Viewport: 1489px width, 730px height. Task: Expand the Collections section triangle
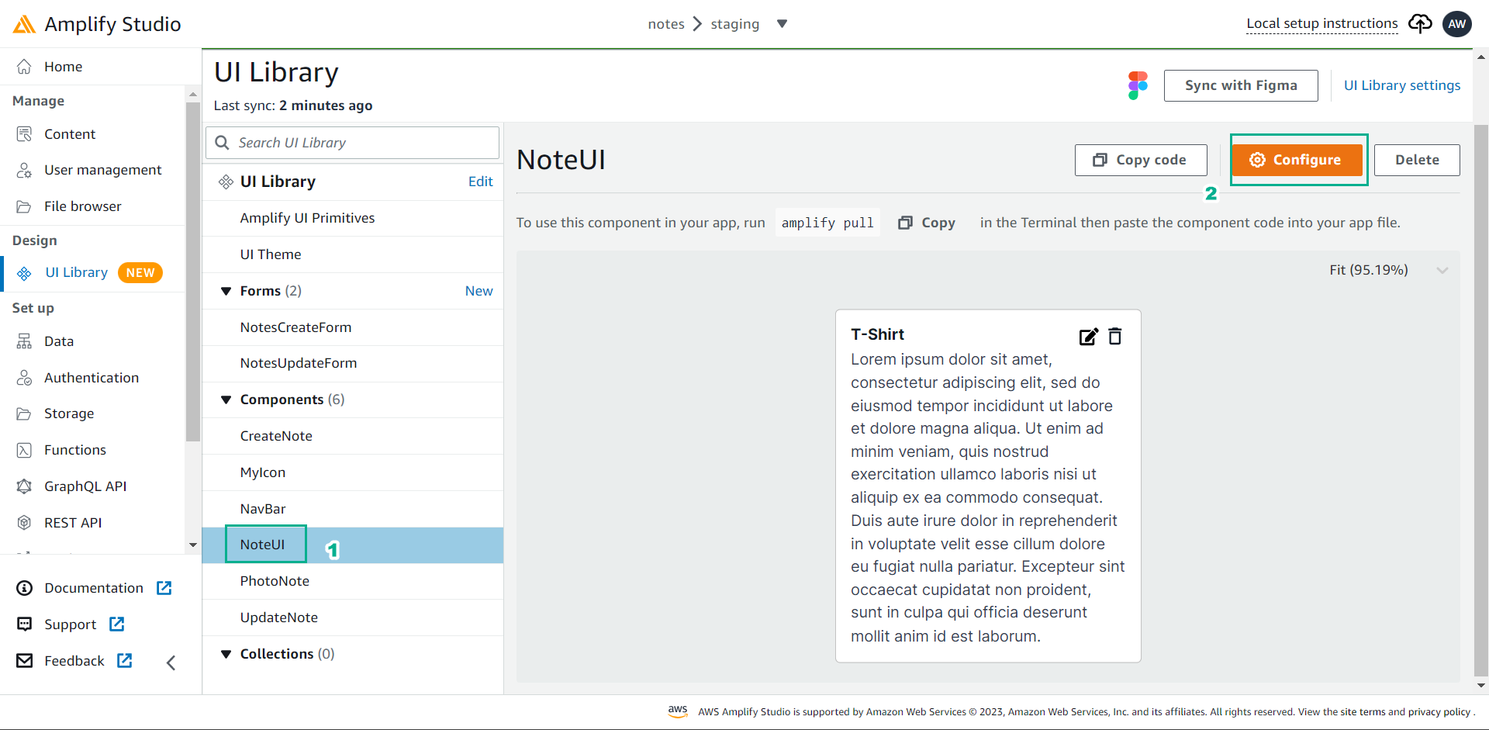(x=226, y=654)
